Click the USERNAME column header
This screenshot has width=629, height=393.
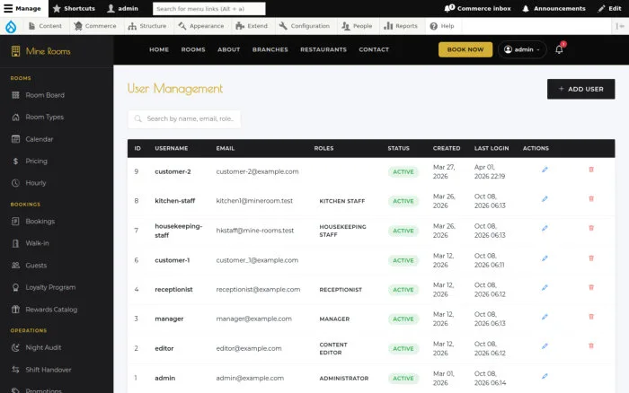[172, 148]
